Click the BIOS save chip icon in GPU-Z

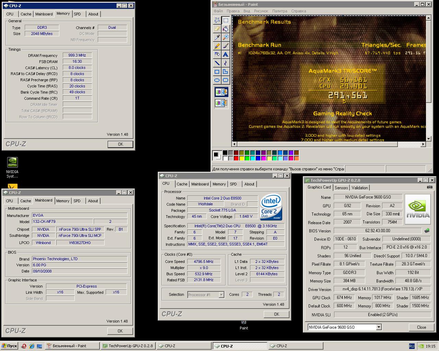click(x=427, y=231)
